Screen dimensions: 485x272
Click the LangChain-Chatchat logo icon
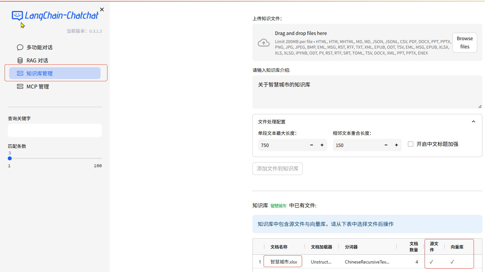[x=17, y=15]
